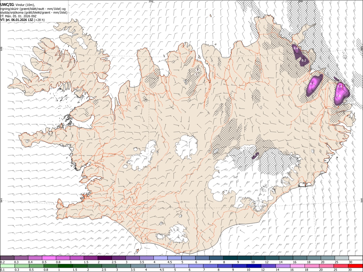This screenshot has width=363, height=272.
Task: Click the '20W' longitude label
Action: click(x=151, y=1)
